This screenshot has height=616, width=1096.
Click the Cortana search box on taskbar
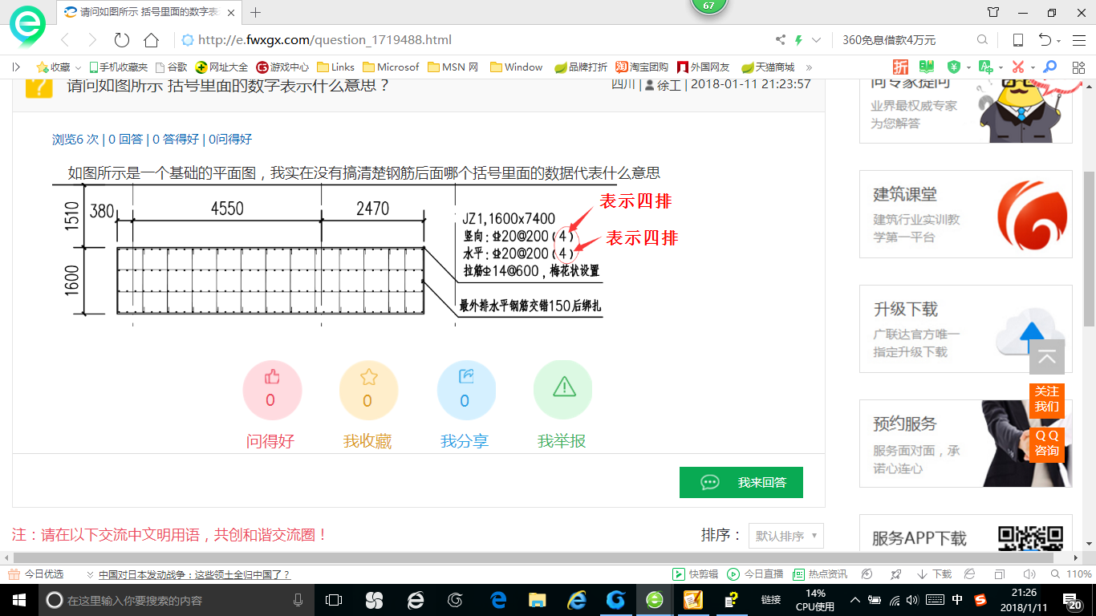pyautogui.click(x=177, y=600)
